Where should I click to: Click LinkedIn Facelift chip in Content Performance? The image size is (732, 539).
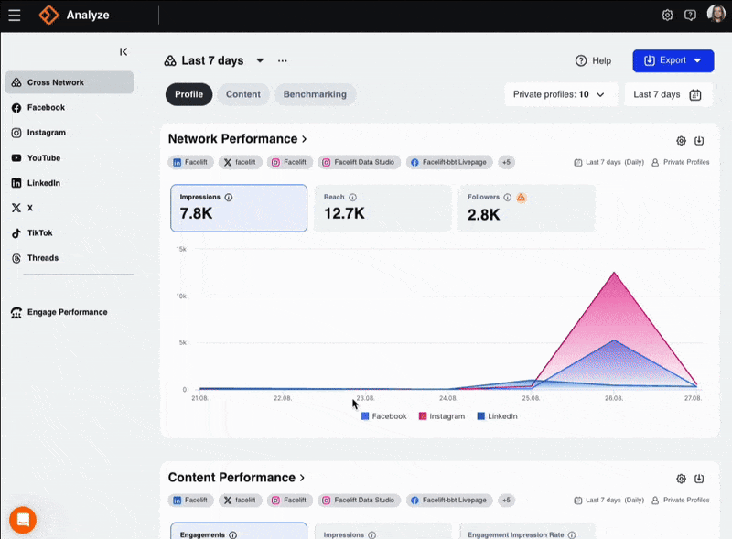tap(190, 500)
